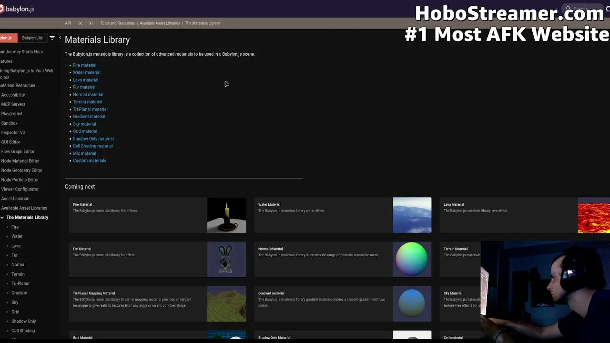Open GUI Editor in the sidebar

(x=10, y=142)
